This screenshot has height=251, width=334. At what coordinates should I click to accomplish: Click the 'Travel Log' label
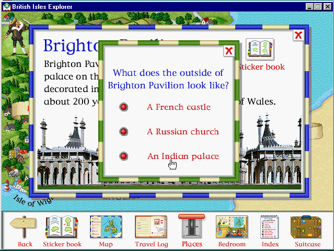[152, 244]
